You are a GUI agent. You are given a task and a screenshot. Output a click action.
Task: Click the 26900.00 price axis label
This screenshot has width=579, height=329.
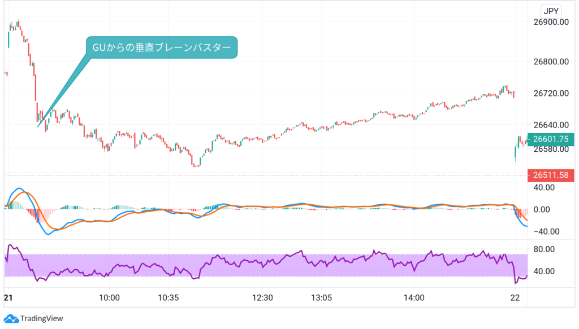550,22
